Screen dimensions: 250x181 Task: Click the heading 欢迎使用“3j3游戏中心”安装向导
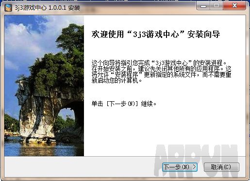pyautogui.click(x=156, y=34)
